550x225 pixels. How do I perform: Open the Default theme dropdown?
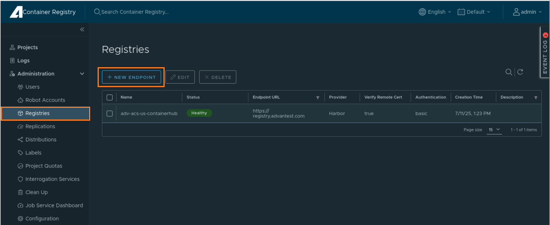click(474, 12)
